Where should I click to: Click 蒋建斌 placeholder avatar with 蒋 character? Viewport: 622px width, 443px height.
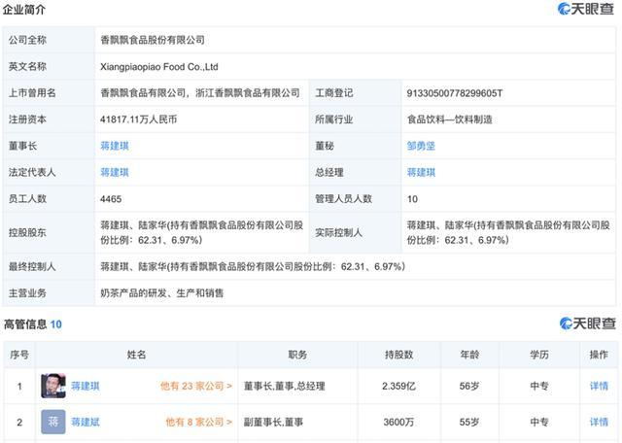(x=53, y=422)
